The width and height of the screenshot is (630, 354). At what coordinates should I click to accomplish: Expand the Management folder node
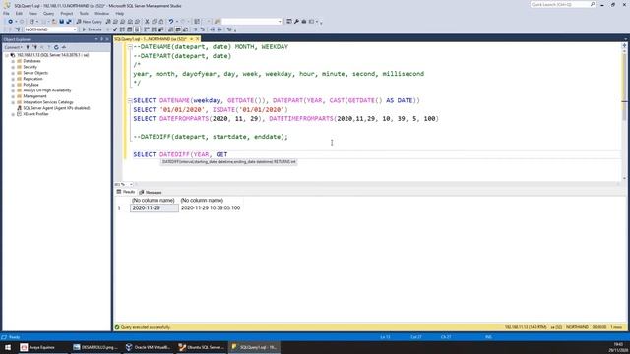point(13,96)
